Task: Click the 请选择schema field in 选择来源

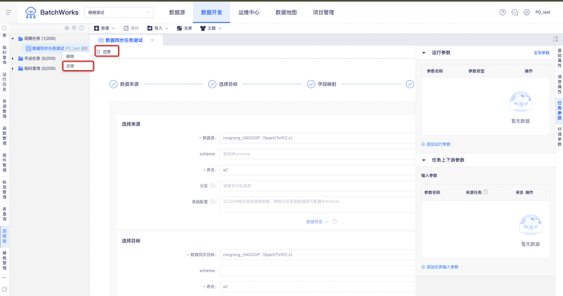Action: click(x=317, y=154)
